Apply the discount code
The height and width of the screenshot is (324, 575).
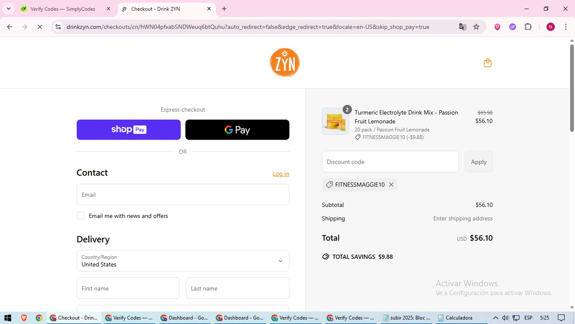(478, 162)
